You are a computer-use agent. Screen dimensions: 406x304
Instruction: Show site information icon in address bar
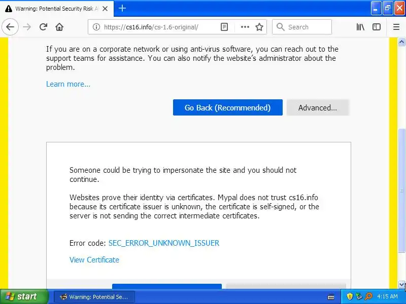point(96,27)
